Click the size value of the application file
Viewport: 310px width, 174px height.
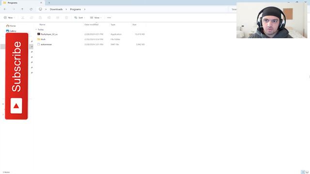(x=139, y=34)
